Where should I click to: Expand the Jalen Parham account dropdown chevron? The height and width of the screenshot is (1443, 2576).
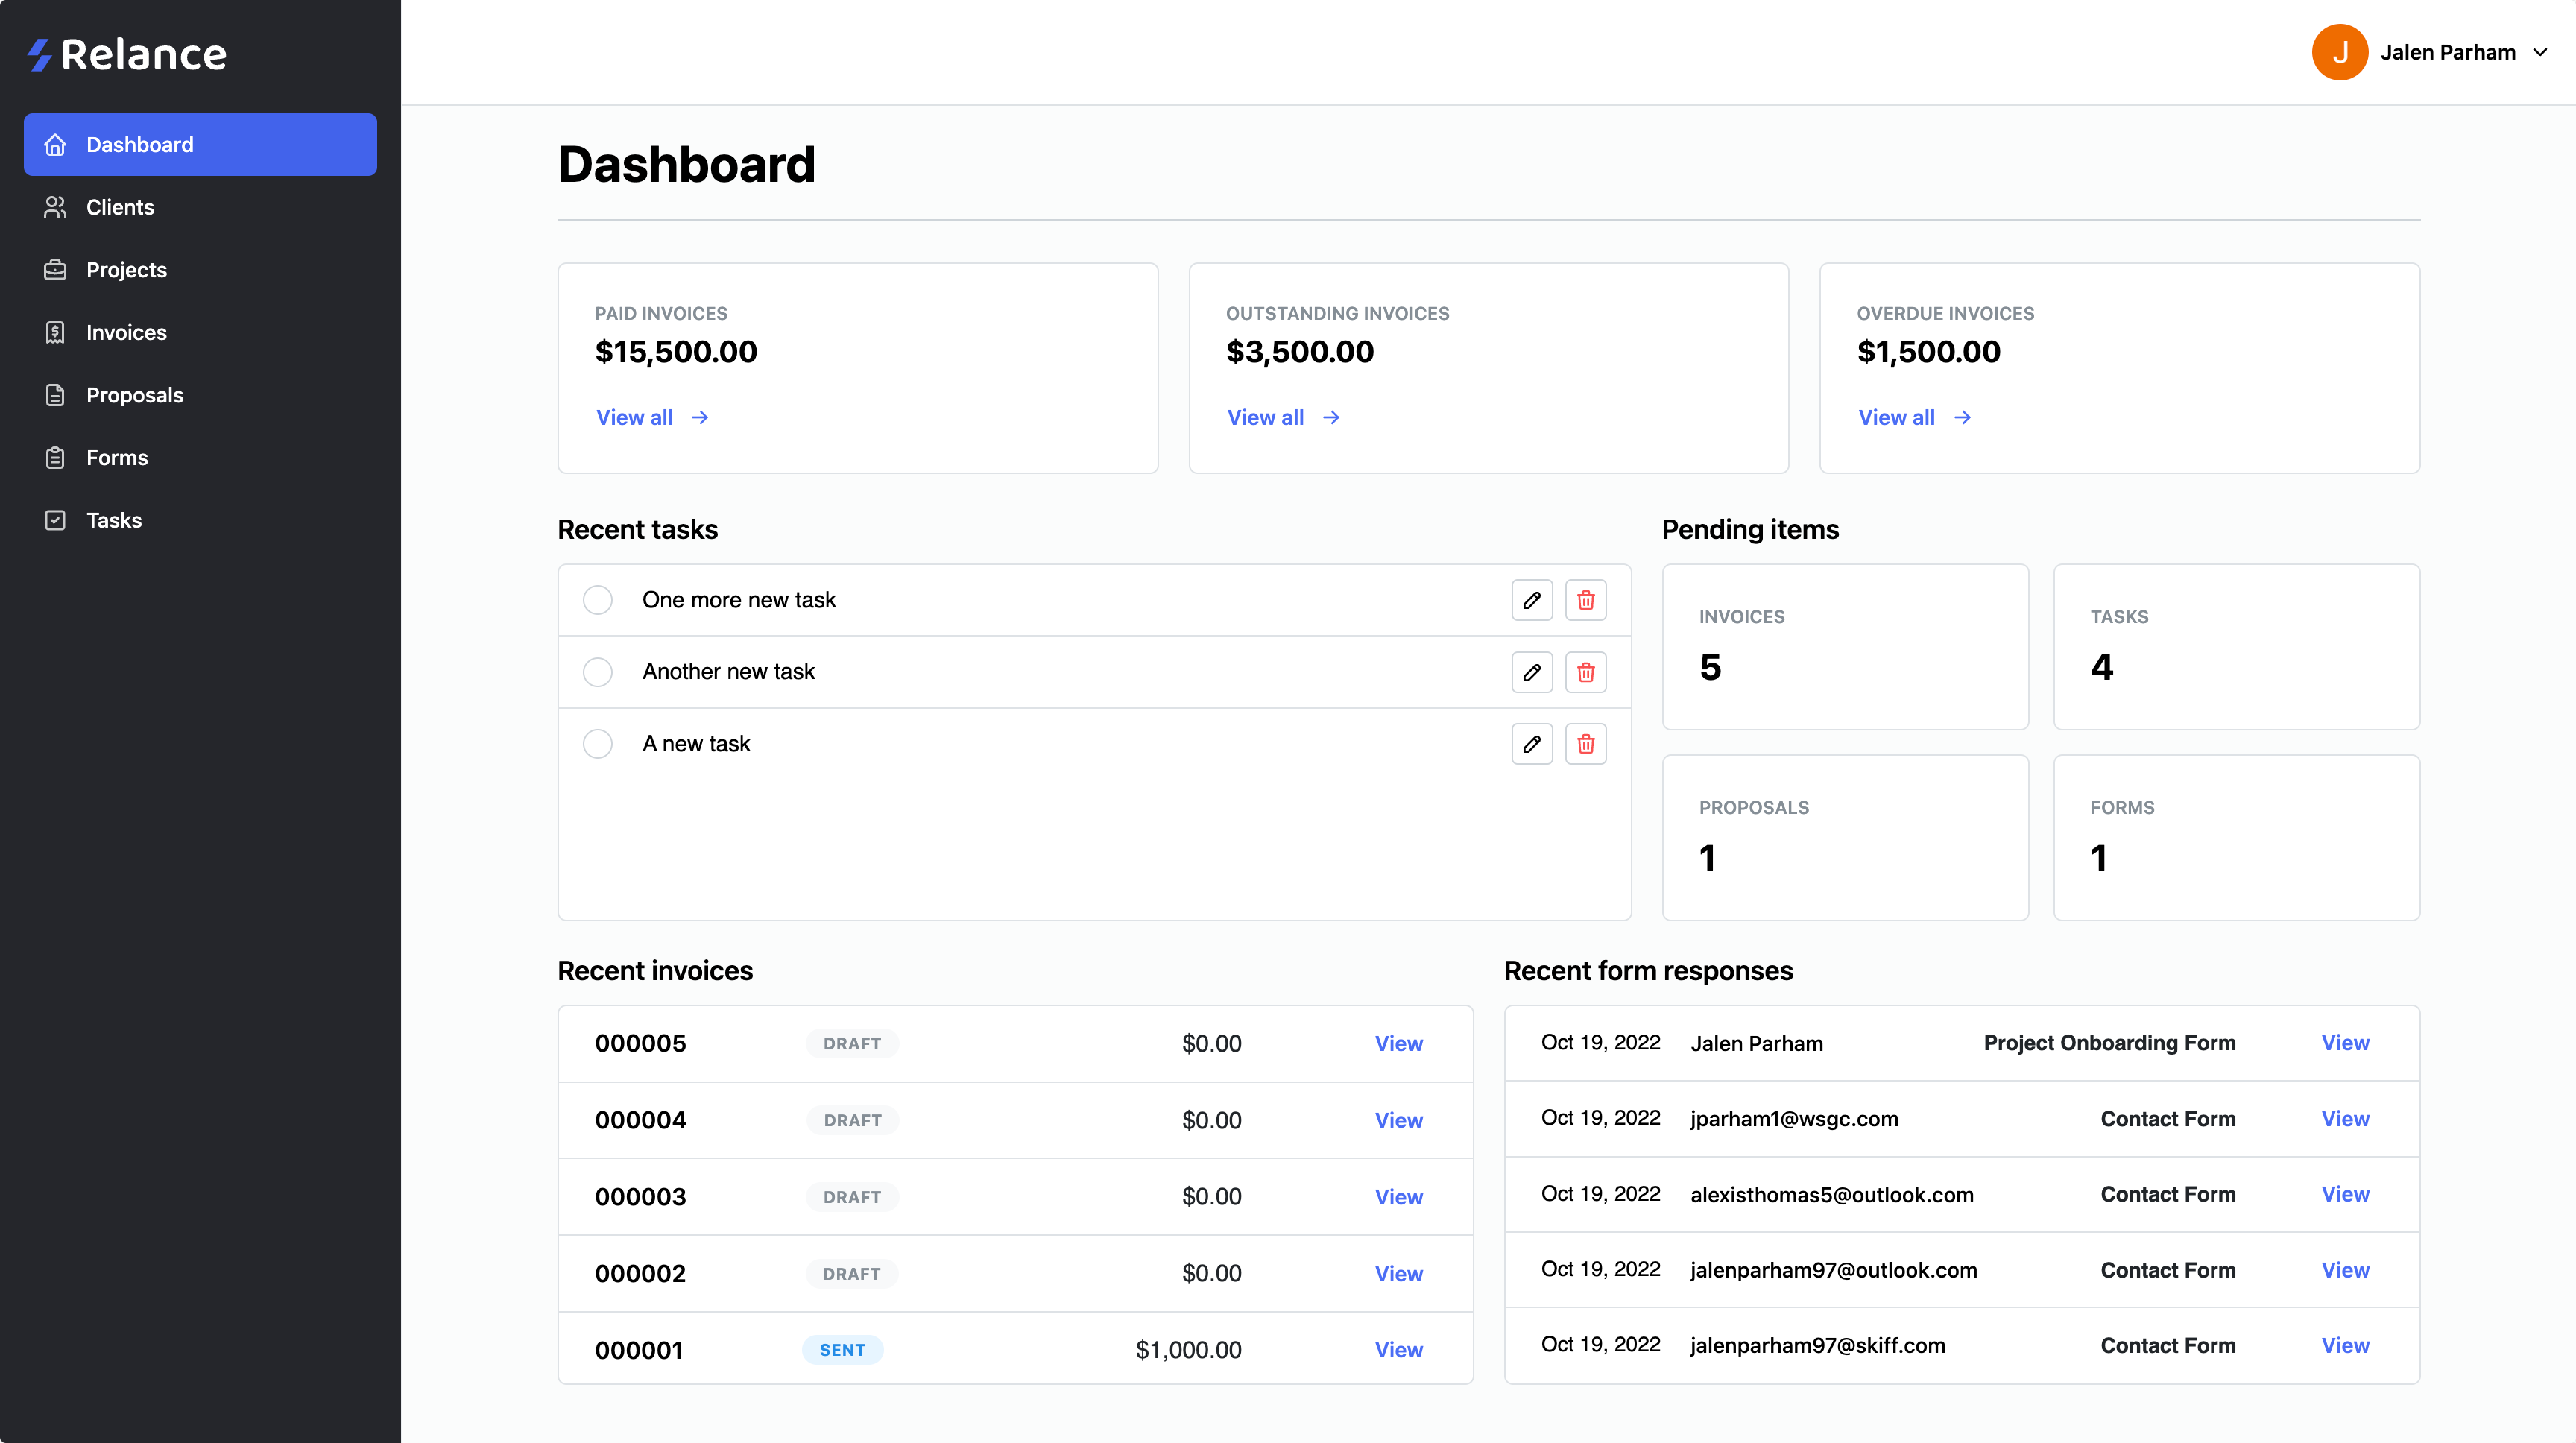click(2540, 52)
